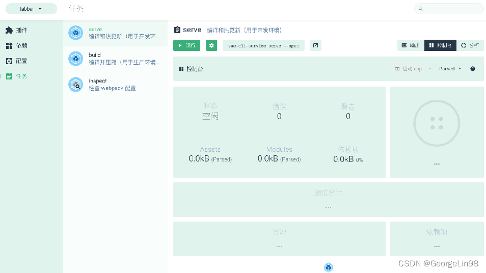The image size is (486, 273).
Task: Go to 依赖 (Dependencies) in the sidebar
Action: tap(17, 46)
